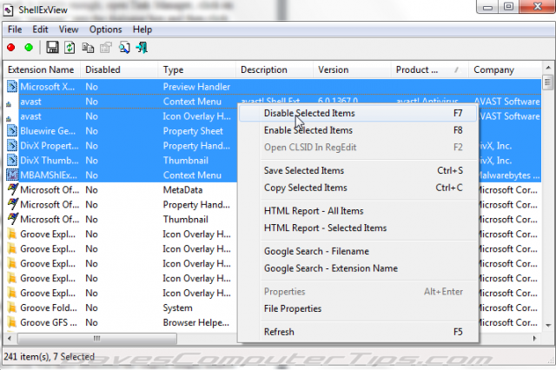The width and height of the screenshot is (556, 370).
Task: Click the Microsoft Of... Property Hand... row icon
Action: point(13,204)
